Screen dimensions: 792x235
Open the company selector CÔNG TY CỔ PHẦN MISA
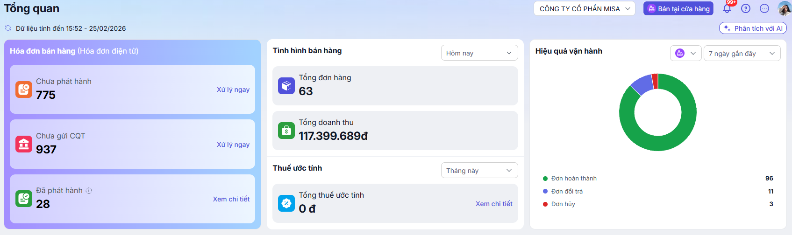[x=585, y=8]
